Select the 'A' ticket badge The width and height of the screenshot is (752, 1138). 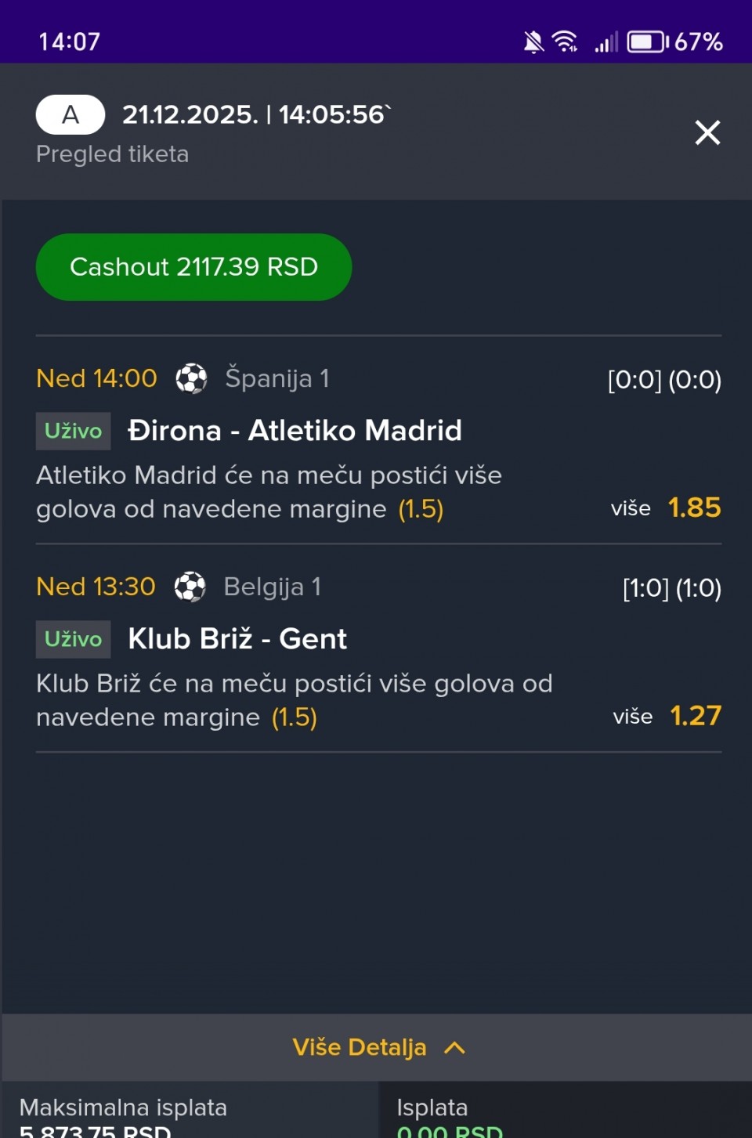click(70, 114)
